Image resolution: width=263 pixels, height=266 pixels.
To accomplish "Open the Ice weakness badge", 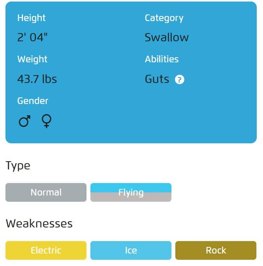I will (x=131, y=250).
